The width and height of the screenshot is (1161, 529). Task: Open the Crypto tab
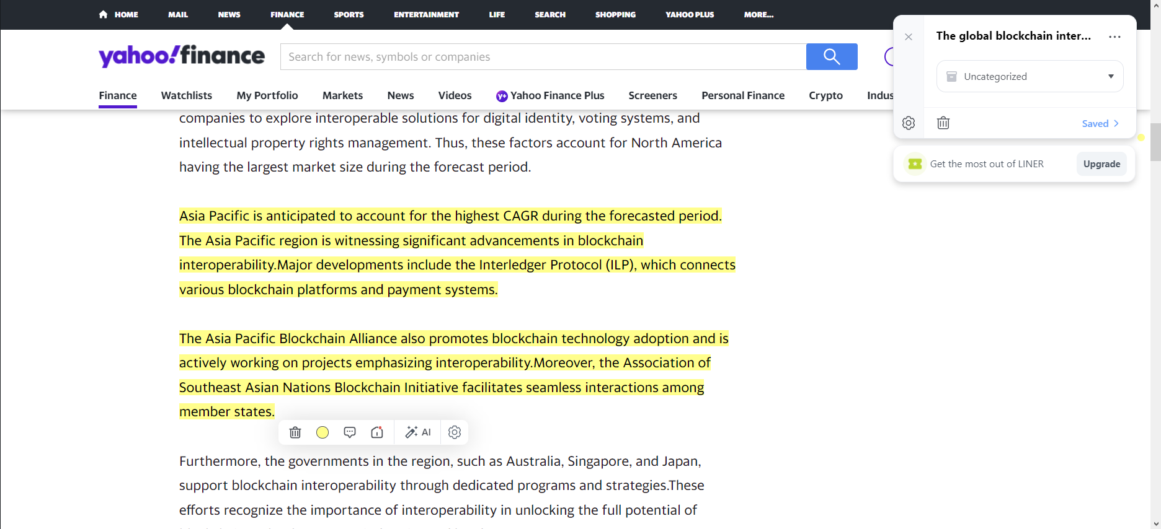pos(825,95)
